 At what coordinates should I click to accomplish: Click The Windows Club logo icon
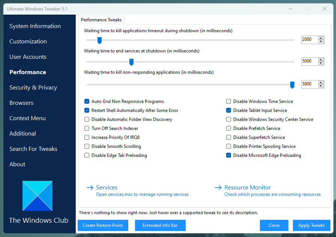(x=37, y=196)
